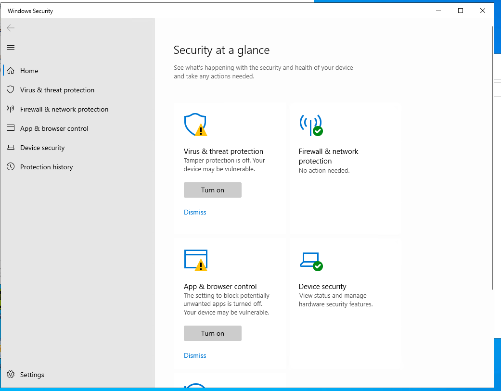Click Device security card title
The width and height of the screenshot is (501, 391).
point(322,286)
